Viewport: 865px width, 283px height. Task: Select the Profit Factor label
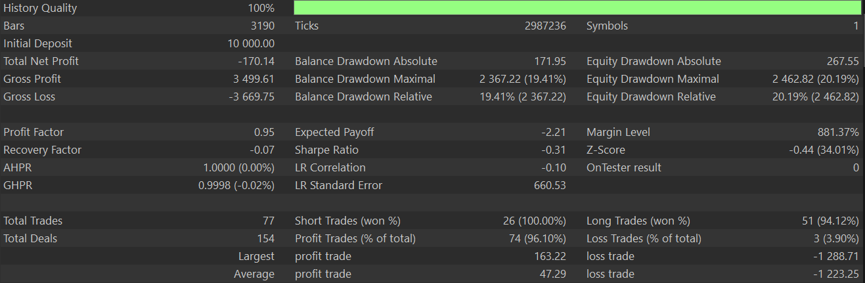tap(33, 132)
